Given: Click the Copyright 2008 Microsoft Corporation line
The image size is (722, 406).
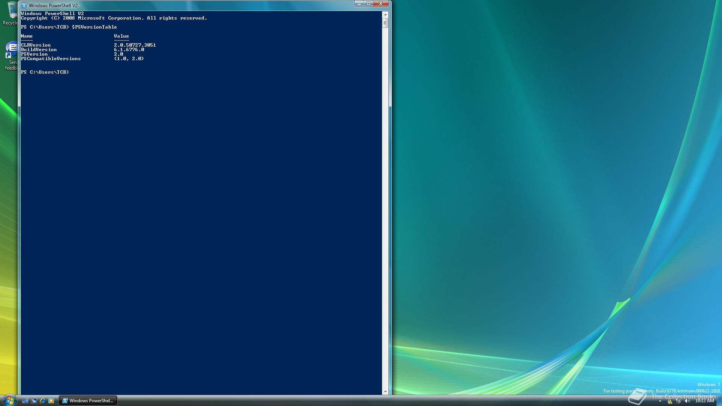Looking at the screenshot, I should 114,18.
